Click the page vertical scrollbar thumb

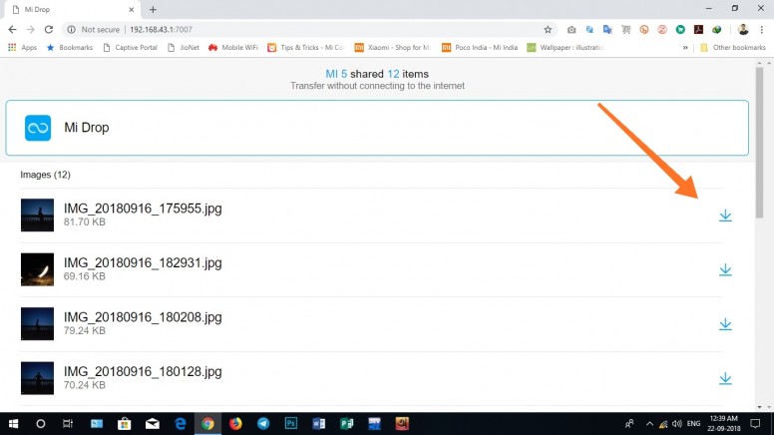(759, 143)
